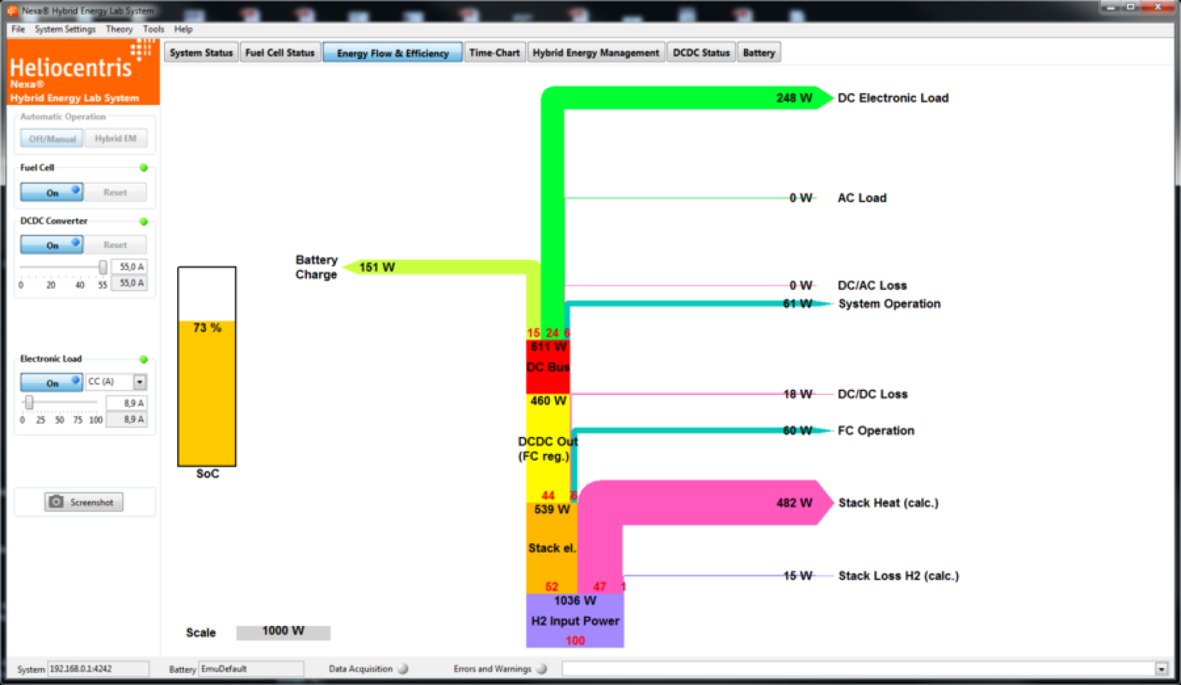
Task: Click the Errors and Warnings indicator light
Action: [541, 669]
